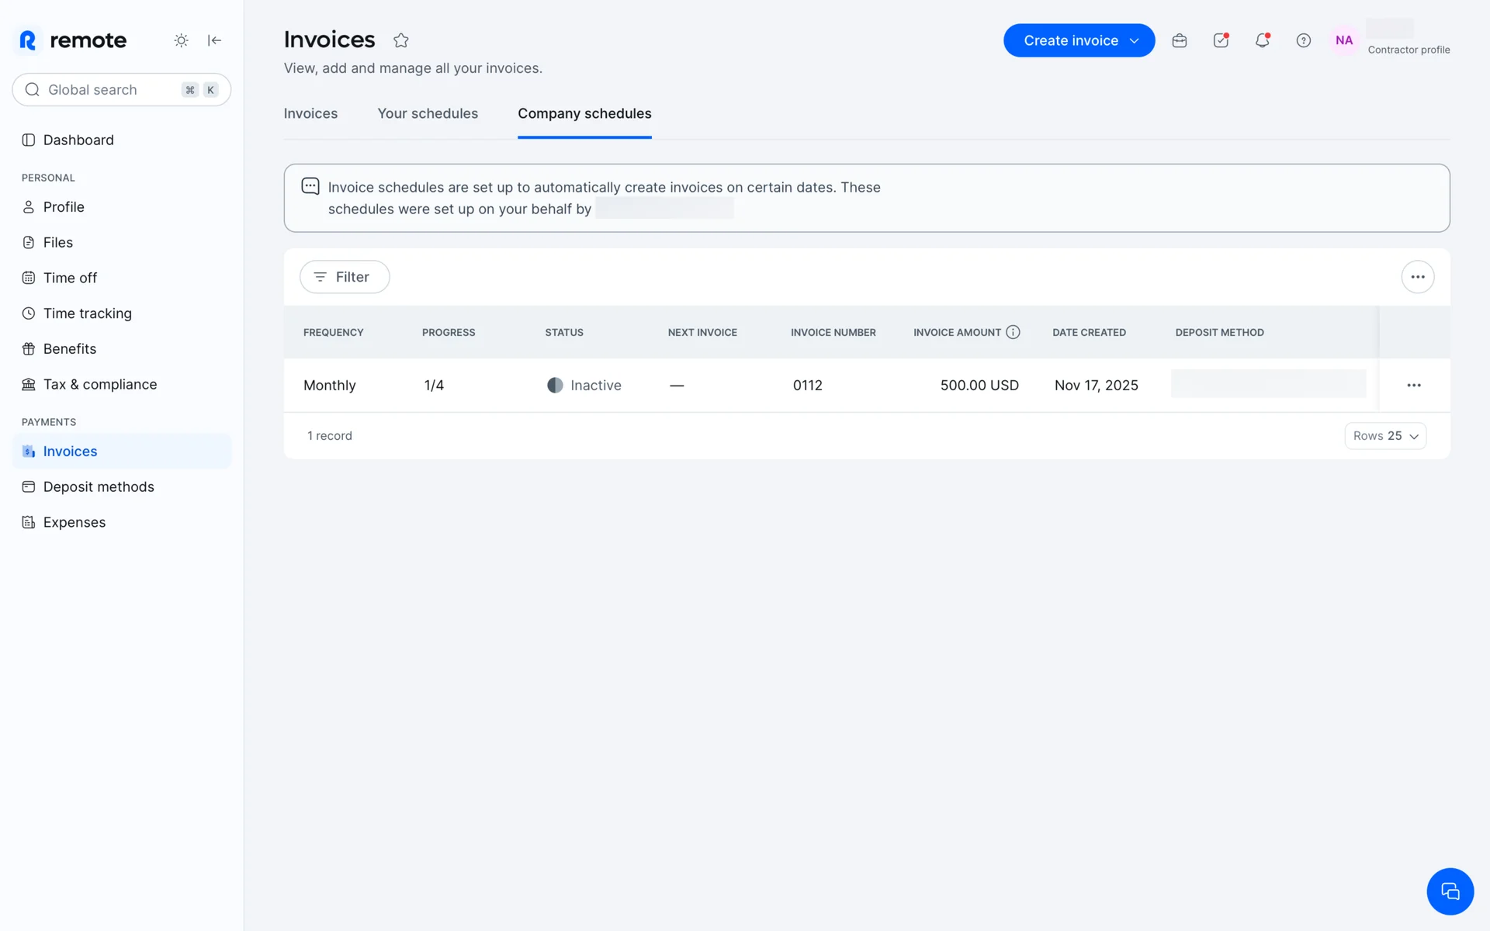Favorite the Invoices page with the star
The height and width of the screenshot is (931, 1490).
pyautogui.click(x=400, y=40)
